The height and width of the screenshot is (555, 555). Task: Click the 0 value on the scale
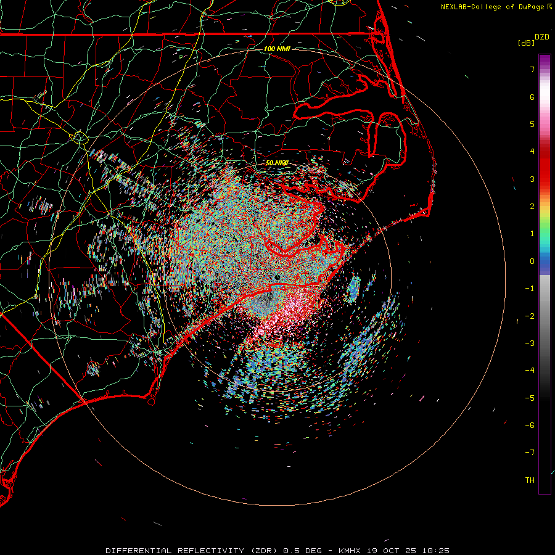click(532, 261)
